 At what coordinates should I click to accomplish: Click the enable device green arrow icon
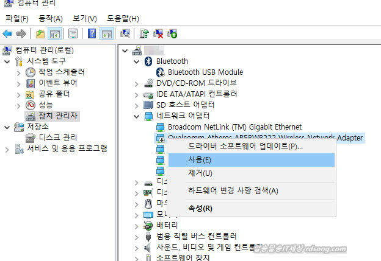pos(172,33)
